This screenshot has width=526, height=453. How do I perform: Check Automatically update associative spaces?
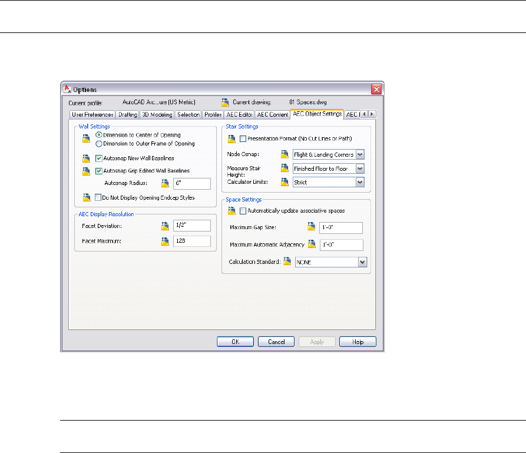pos(243,211)
